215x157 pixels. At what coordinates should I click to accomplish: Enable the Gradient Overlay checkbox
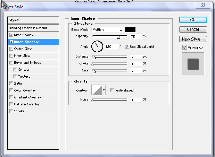[x=11, y=97]
